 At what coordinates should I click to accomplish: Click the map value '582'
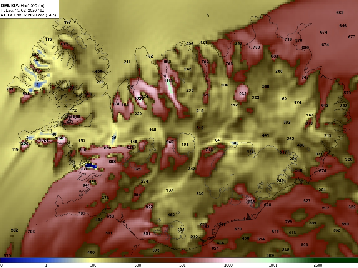14,230
